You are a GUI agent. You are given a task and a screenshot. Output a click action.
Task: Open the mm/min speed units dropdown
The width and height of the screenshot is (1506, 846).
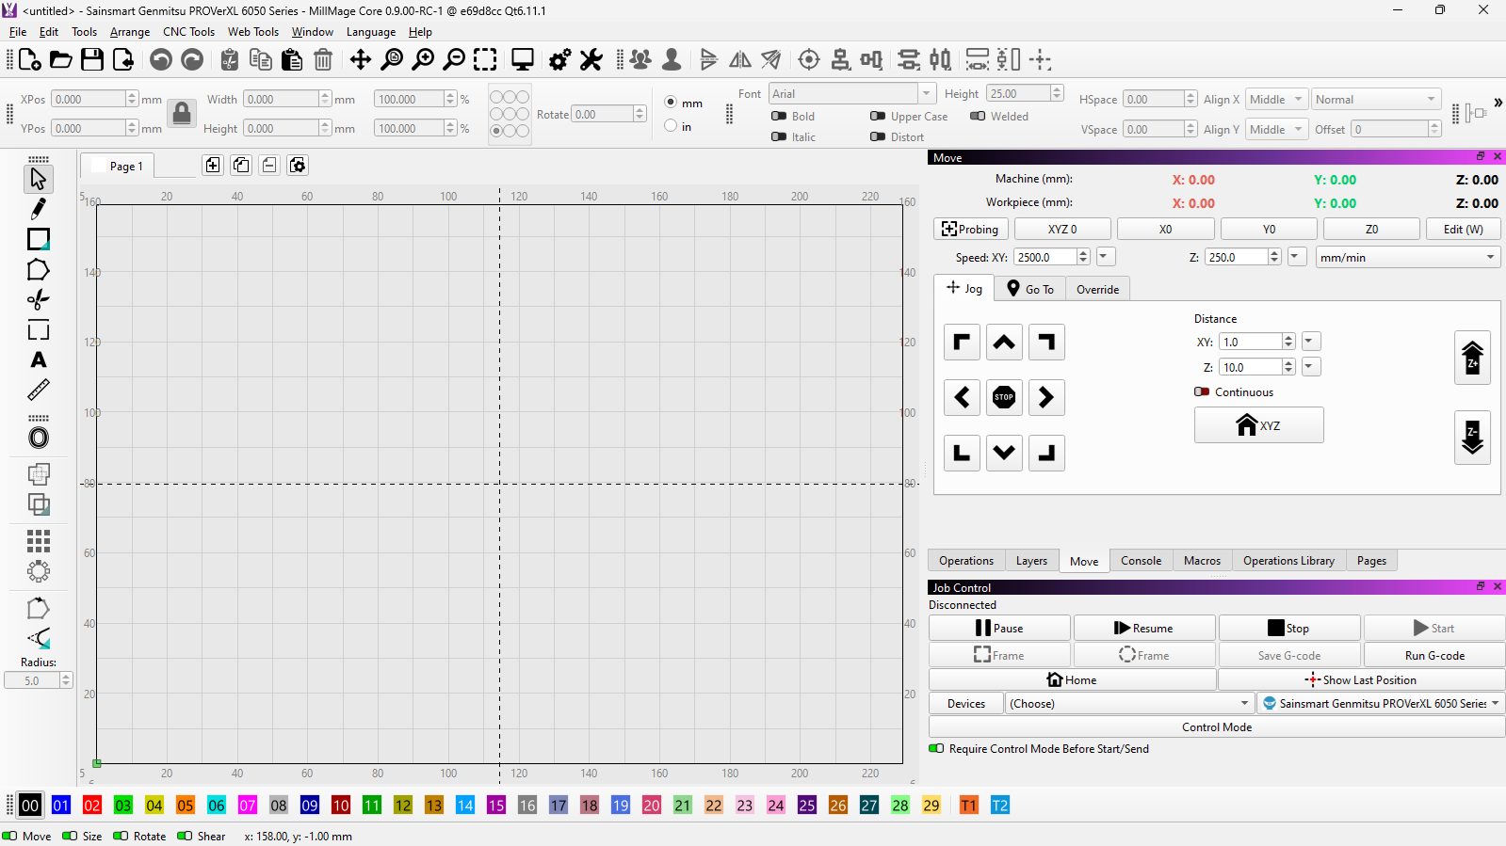[x=1408, y=257]
